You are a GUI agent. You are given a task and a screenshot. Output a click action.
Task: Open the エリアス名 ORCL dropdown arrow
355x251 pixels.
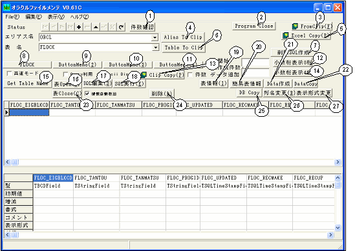pyautogui.click(x=155, y=37)
